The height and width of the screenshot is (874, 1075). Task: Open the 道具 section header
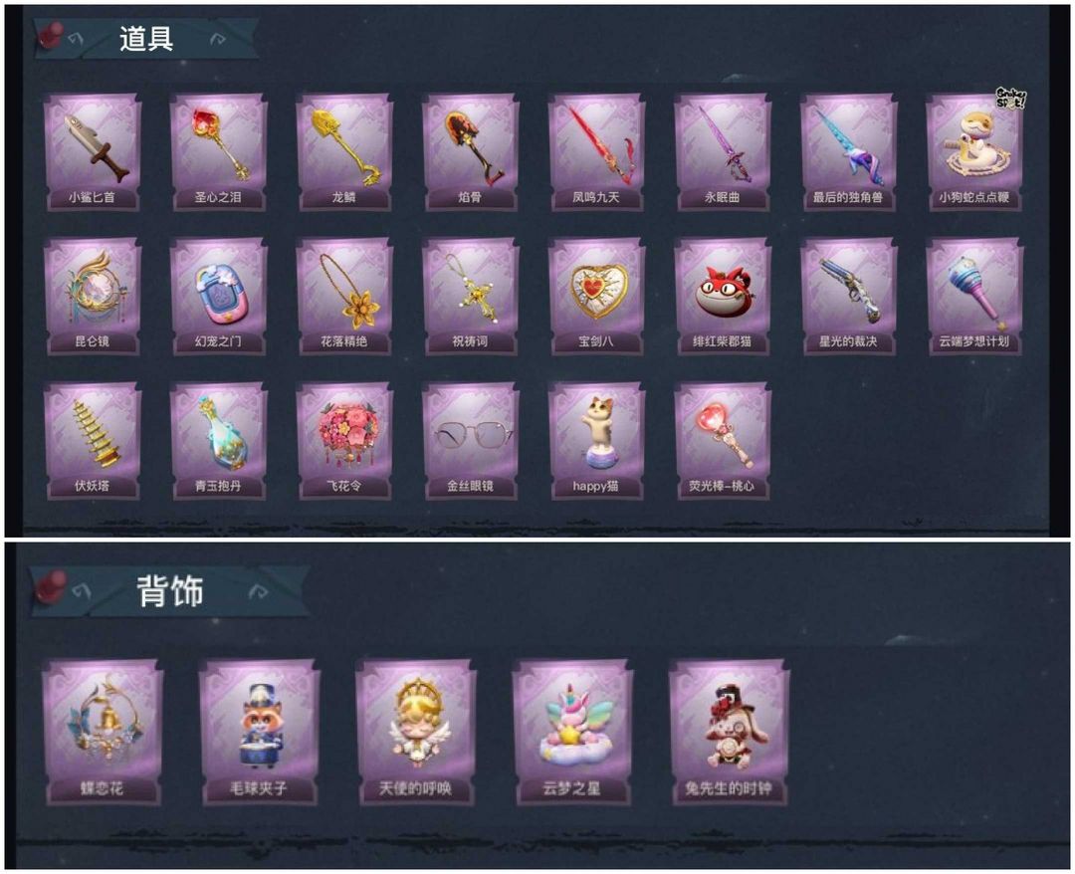[x=146, y=39]
